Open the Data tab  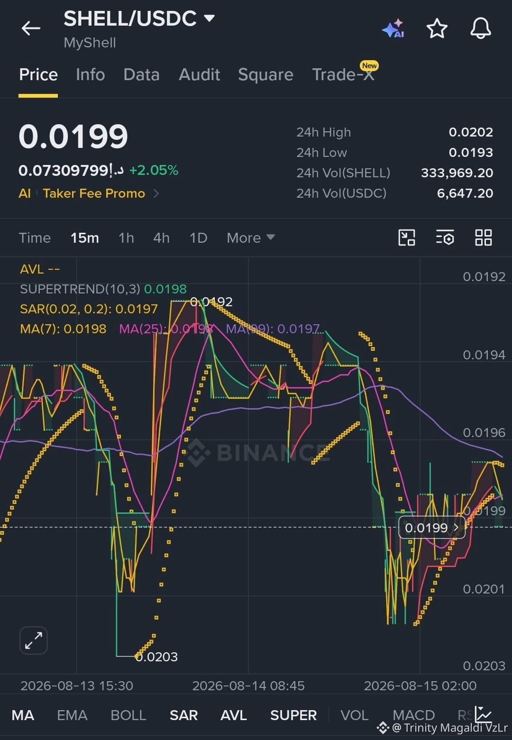[x=141, y=74]
